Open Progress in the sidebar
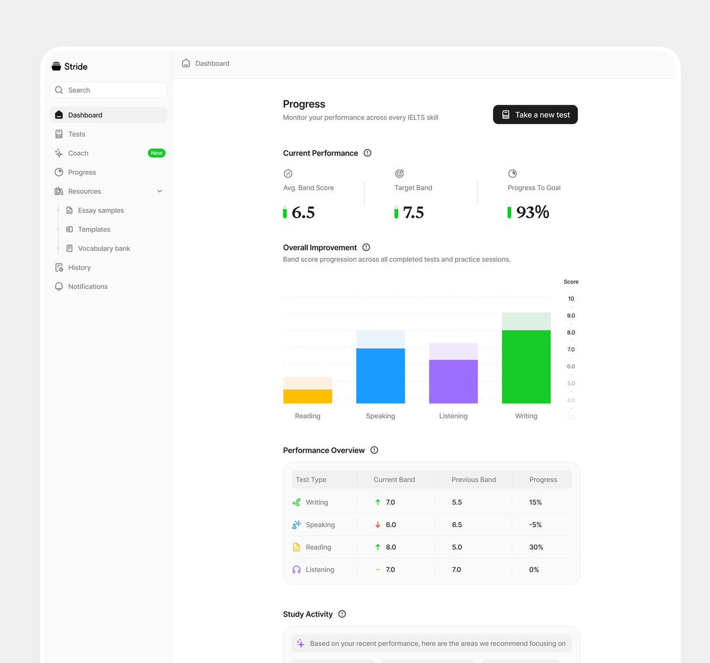The image size is (710, 663). [x=108, y=172]
